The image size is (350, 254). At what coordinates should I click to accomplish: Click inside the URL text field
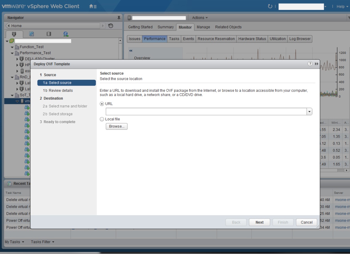click(206, 111)
